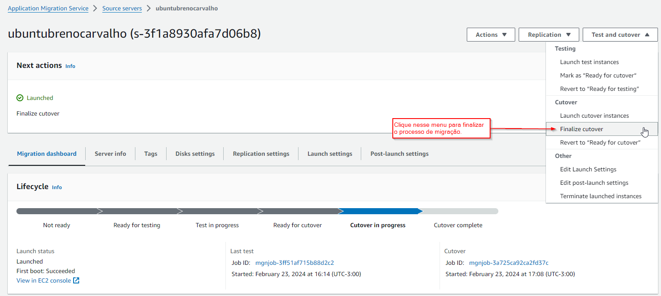Expand the Replication dropdown menu

coord(549,35)
